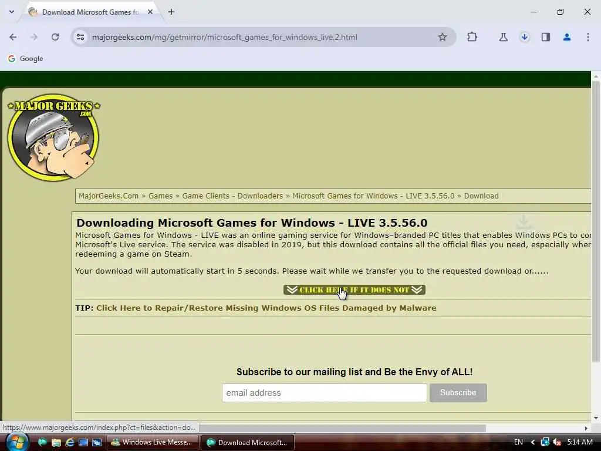
Task: Switch to Download Microsoft taskbar button
Action: 248,442
